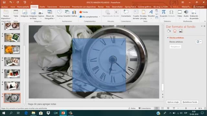This screenshot has height=116, width=207.
Task: Open Presentación con diapositivas tab
Action: click(84, 7)
